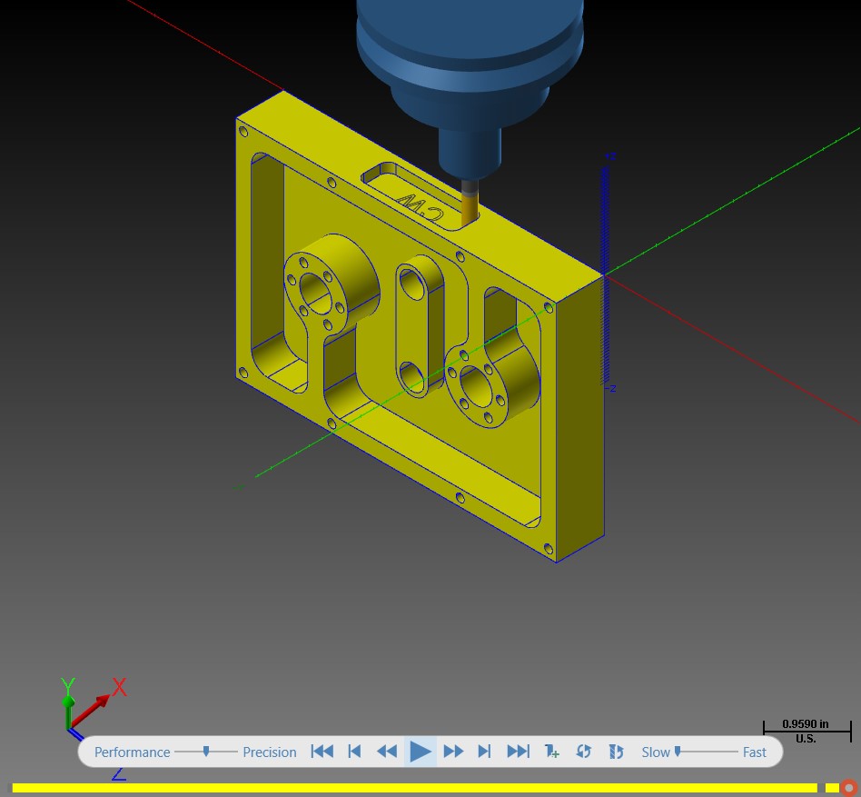Start the machining simulation playback
The height and width of the screenshot is (797, 861).
click(x=421, y=752)
